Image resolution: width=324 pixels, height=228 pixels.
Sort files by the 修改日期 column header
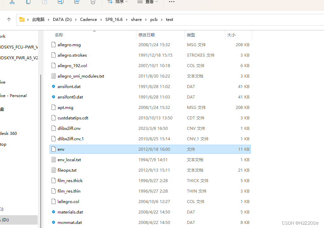[147, 35]
